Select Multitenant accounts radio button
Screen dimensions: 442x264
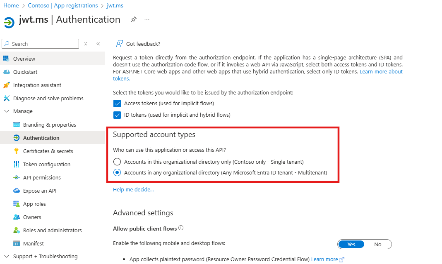point(117,172)
